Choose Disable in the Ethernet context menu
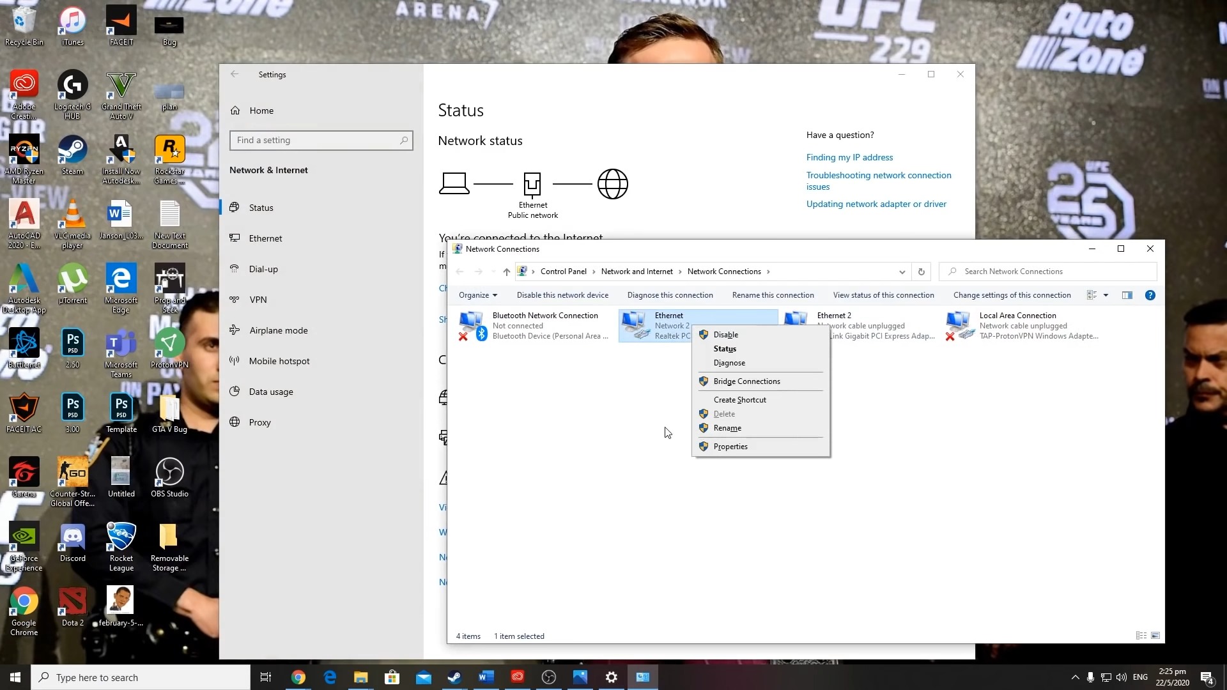 725,335
